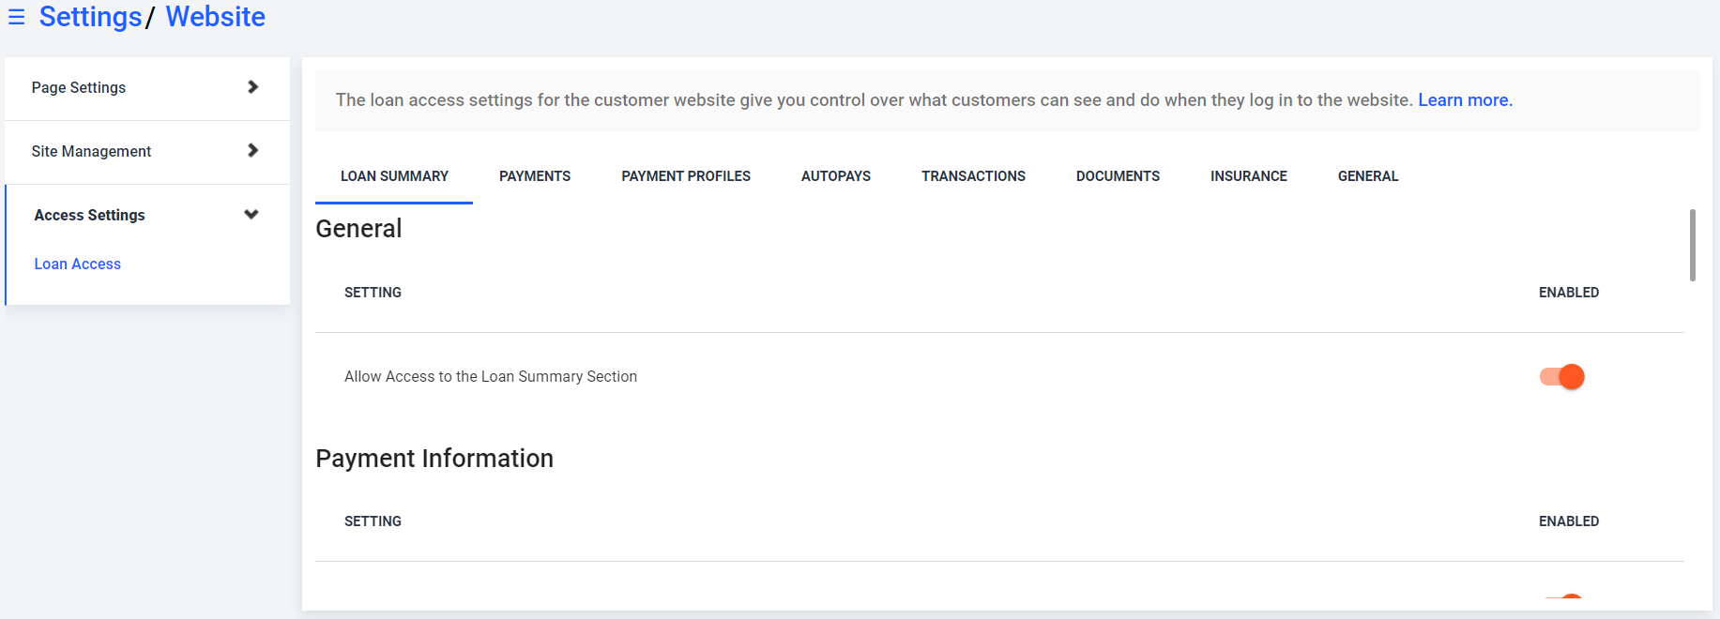Click the ENABLED column header under General
Image resolution: width=1720 pixels, height=619 pixels.
(1569, 293)
